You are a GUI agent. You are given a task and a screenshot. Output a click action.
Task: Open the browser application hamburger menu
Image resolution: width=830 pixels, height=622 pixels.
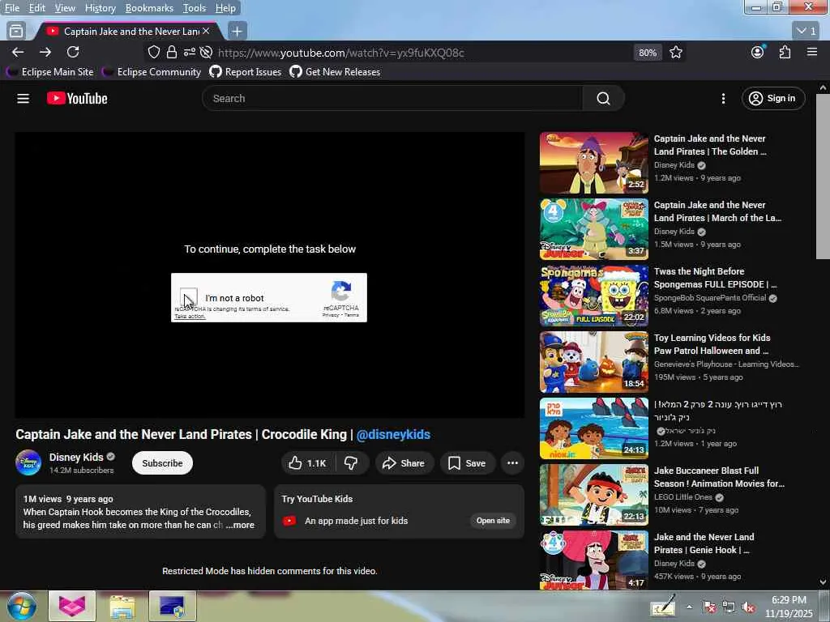pos(812,52)
